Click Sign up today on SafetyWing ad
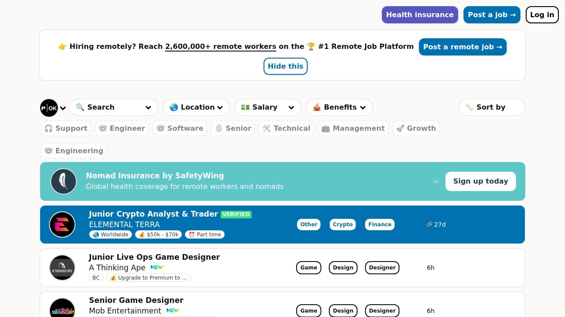 click(480, 181)
